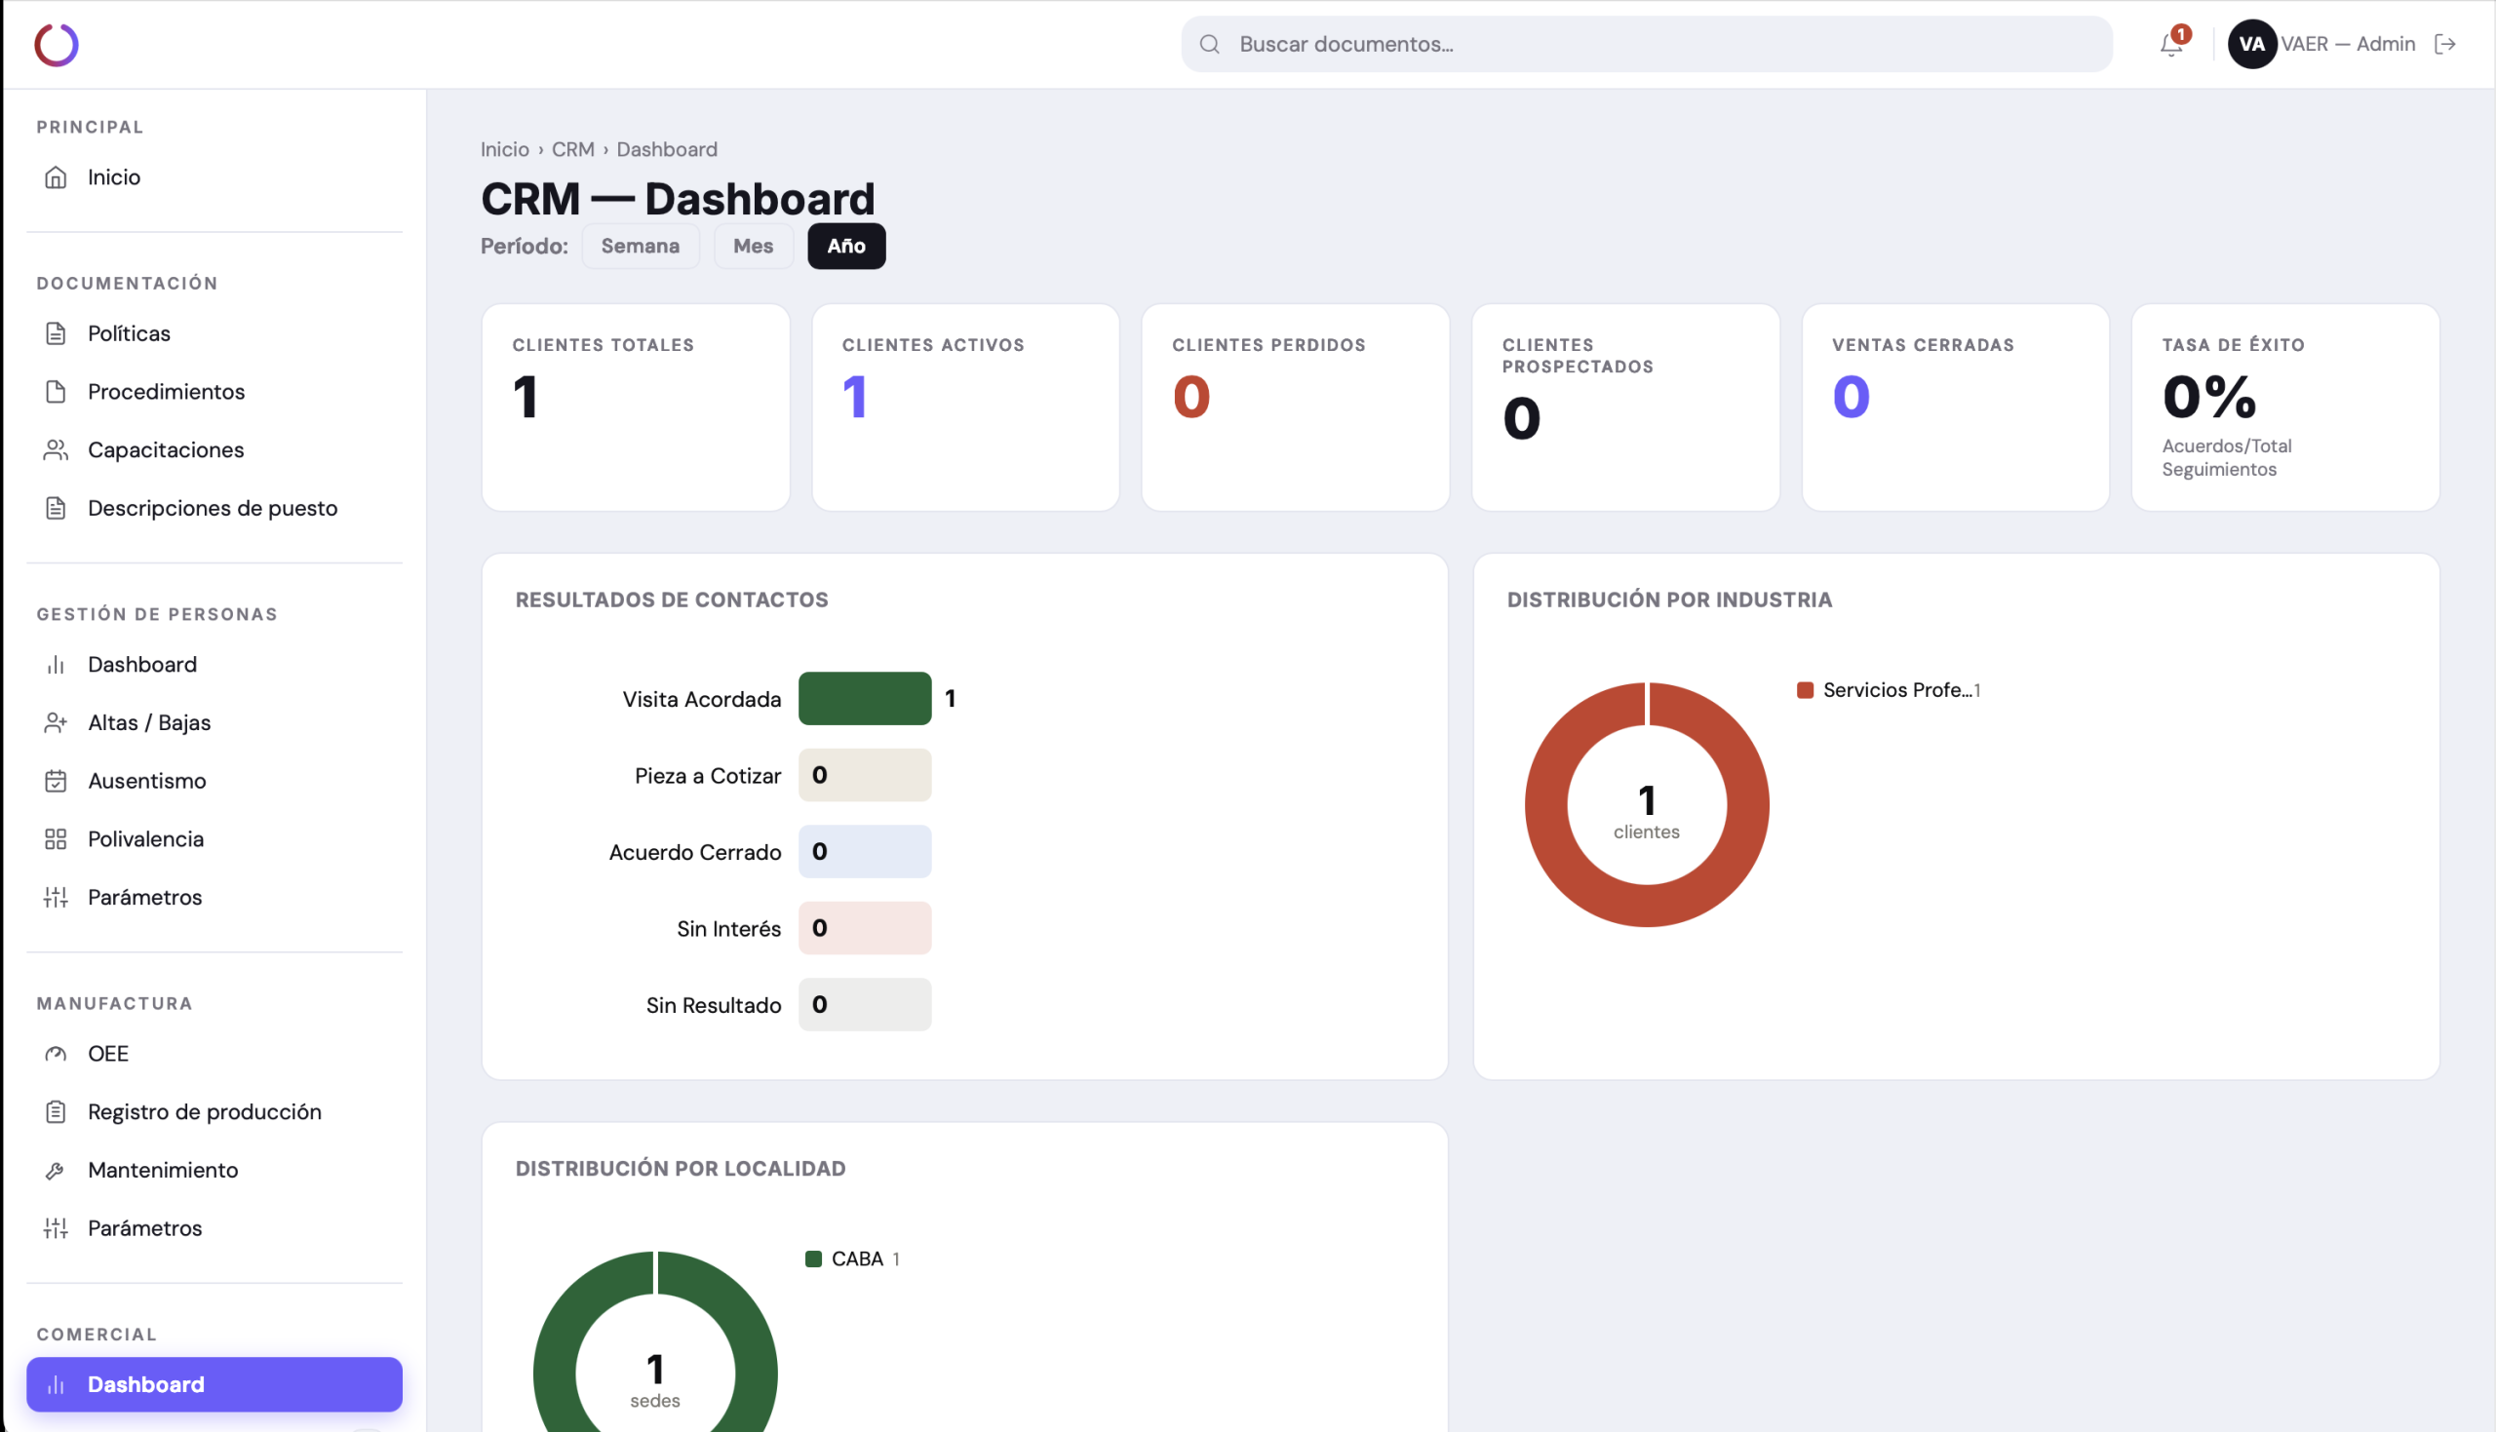Image resolution: width=2496 pixels, height=1432 pixels.
Task: Click the Mantenimiento wrench icon
Action: coord(56,1171)
